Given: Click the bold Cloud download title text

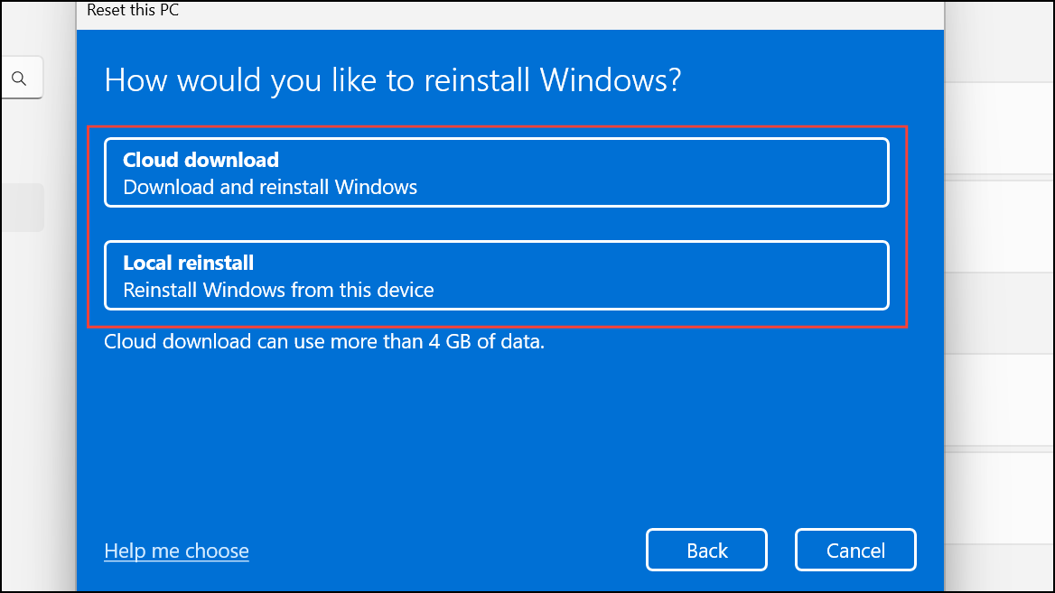Looking at the screenshot, I should pyautogui.click(x=201, y=160).
